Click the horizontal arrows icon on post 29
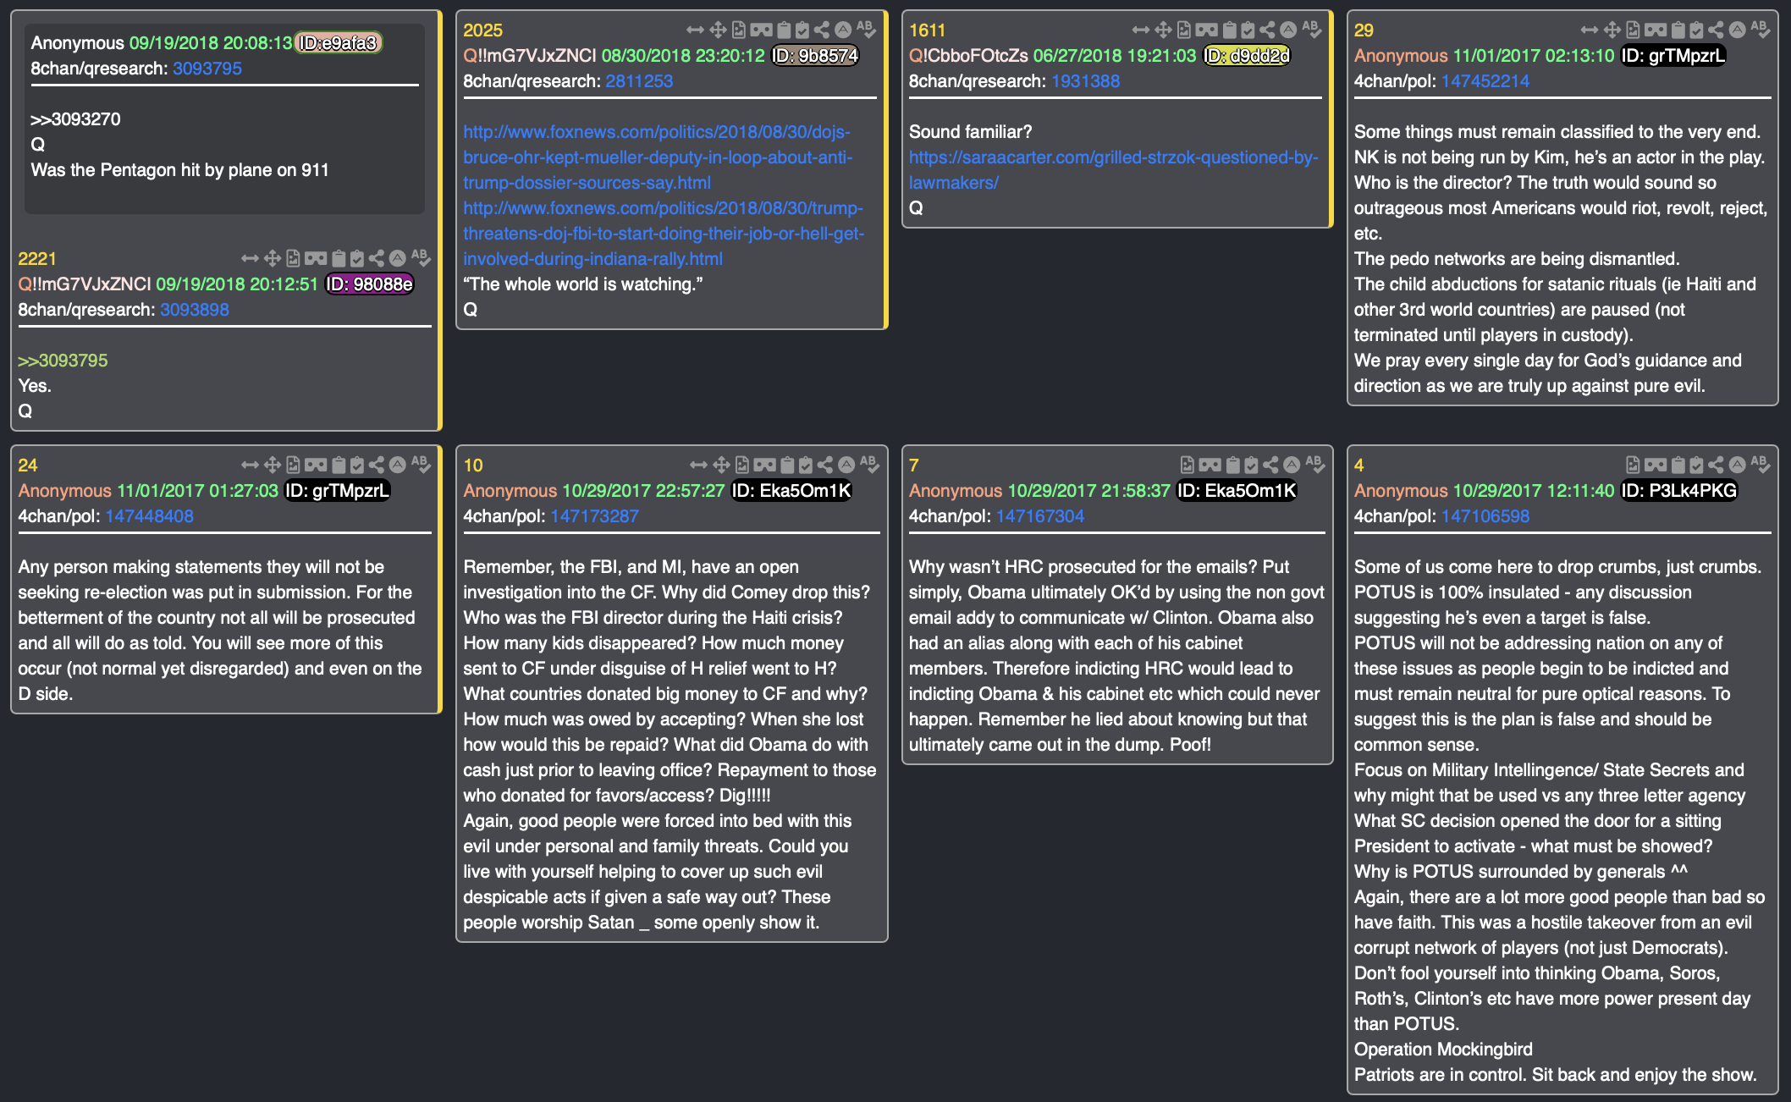 click(1590, 30)
